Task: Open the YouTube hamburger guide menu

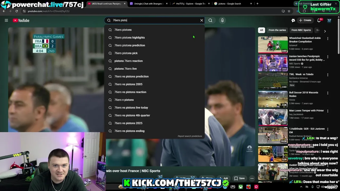Action: tap(6, 20)
